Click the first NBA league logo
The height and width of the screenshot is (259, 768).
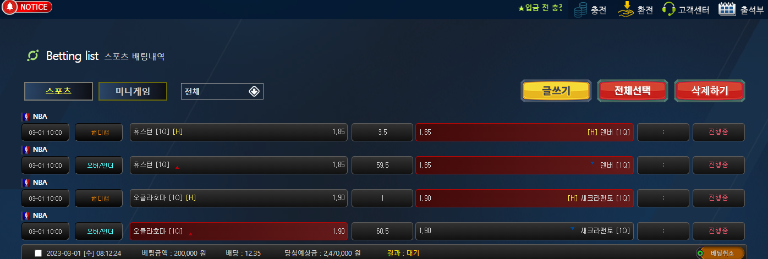coord(26,117)
